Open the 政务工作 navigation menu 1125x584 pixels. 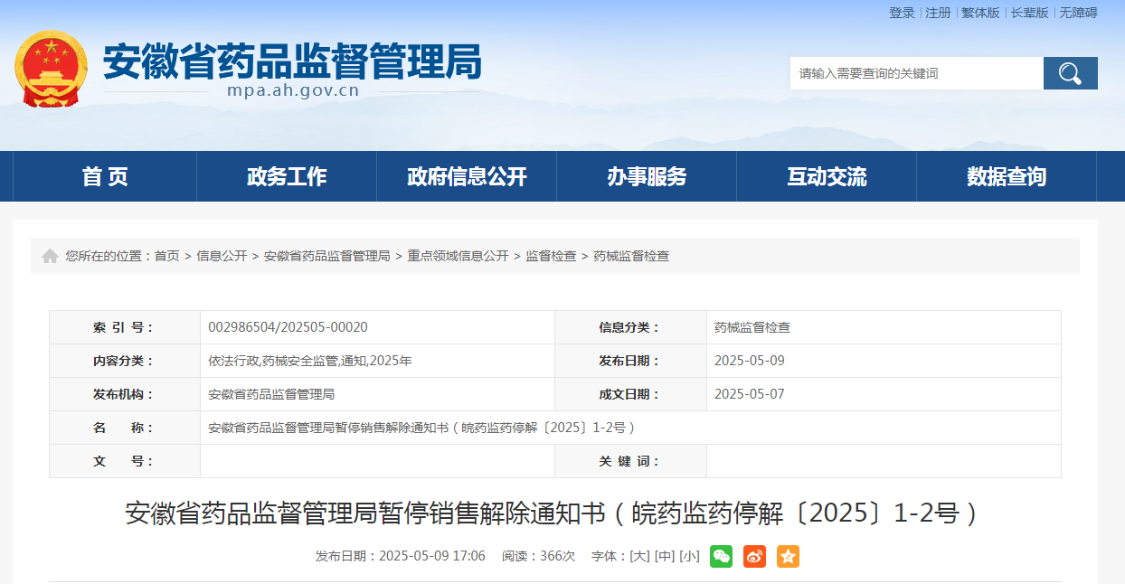tap(287, 176)
